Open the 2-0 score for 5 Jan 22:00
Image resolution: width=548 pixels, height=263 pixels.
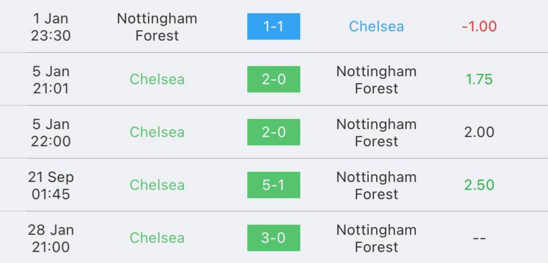(273, 132)
